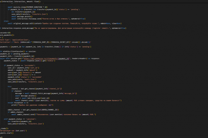Click the PAYMENT_DURATION constant in the sleep call

[34, 7]
